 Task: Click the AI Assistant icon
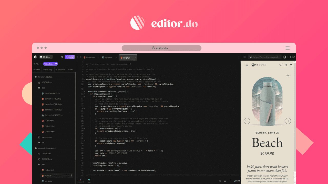pyautogui.click(x=80, y=180)
